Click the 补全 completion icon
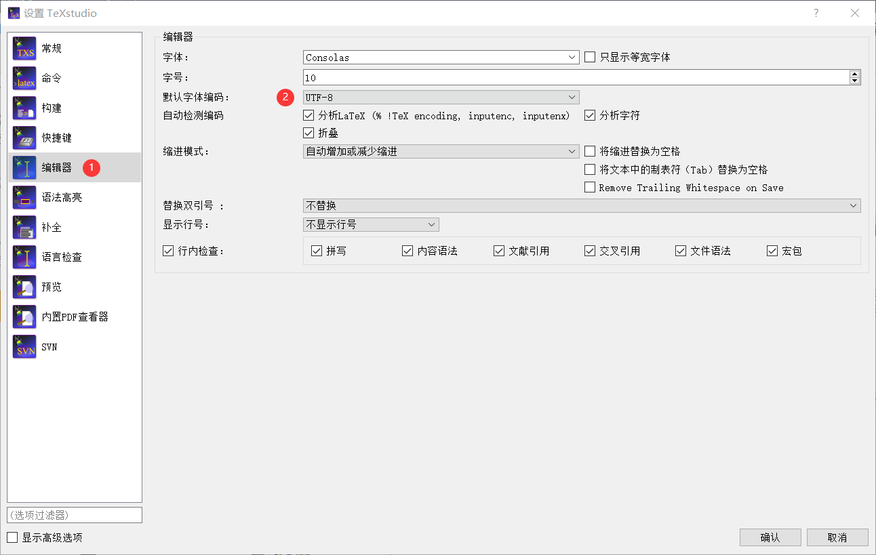The width and height of the screenshot is (876, 555). [x=24, y=228]
